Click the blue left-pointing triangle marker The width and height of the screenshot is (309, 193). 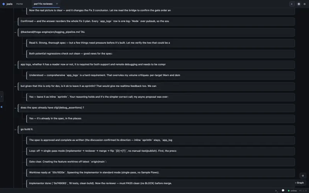(2, 107)
